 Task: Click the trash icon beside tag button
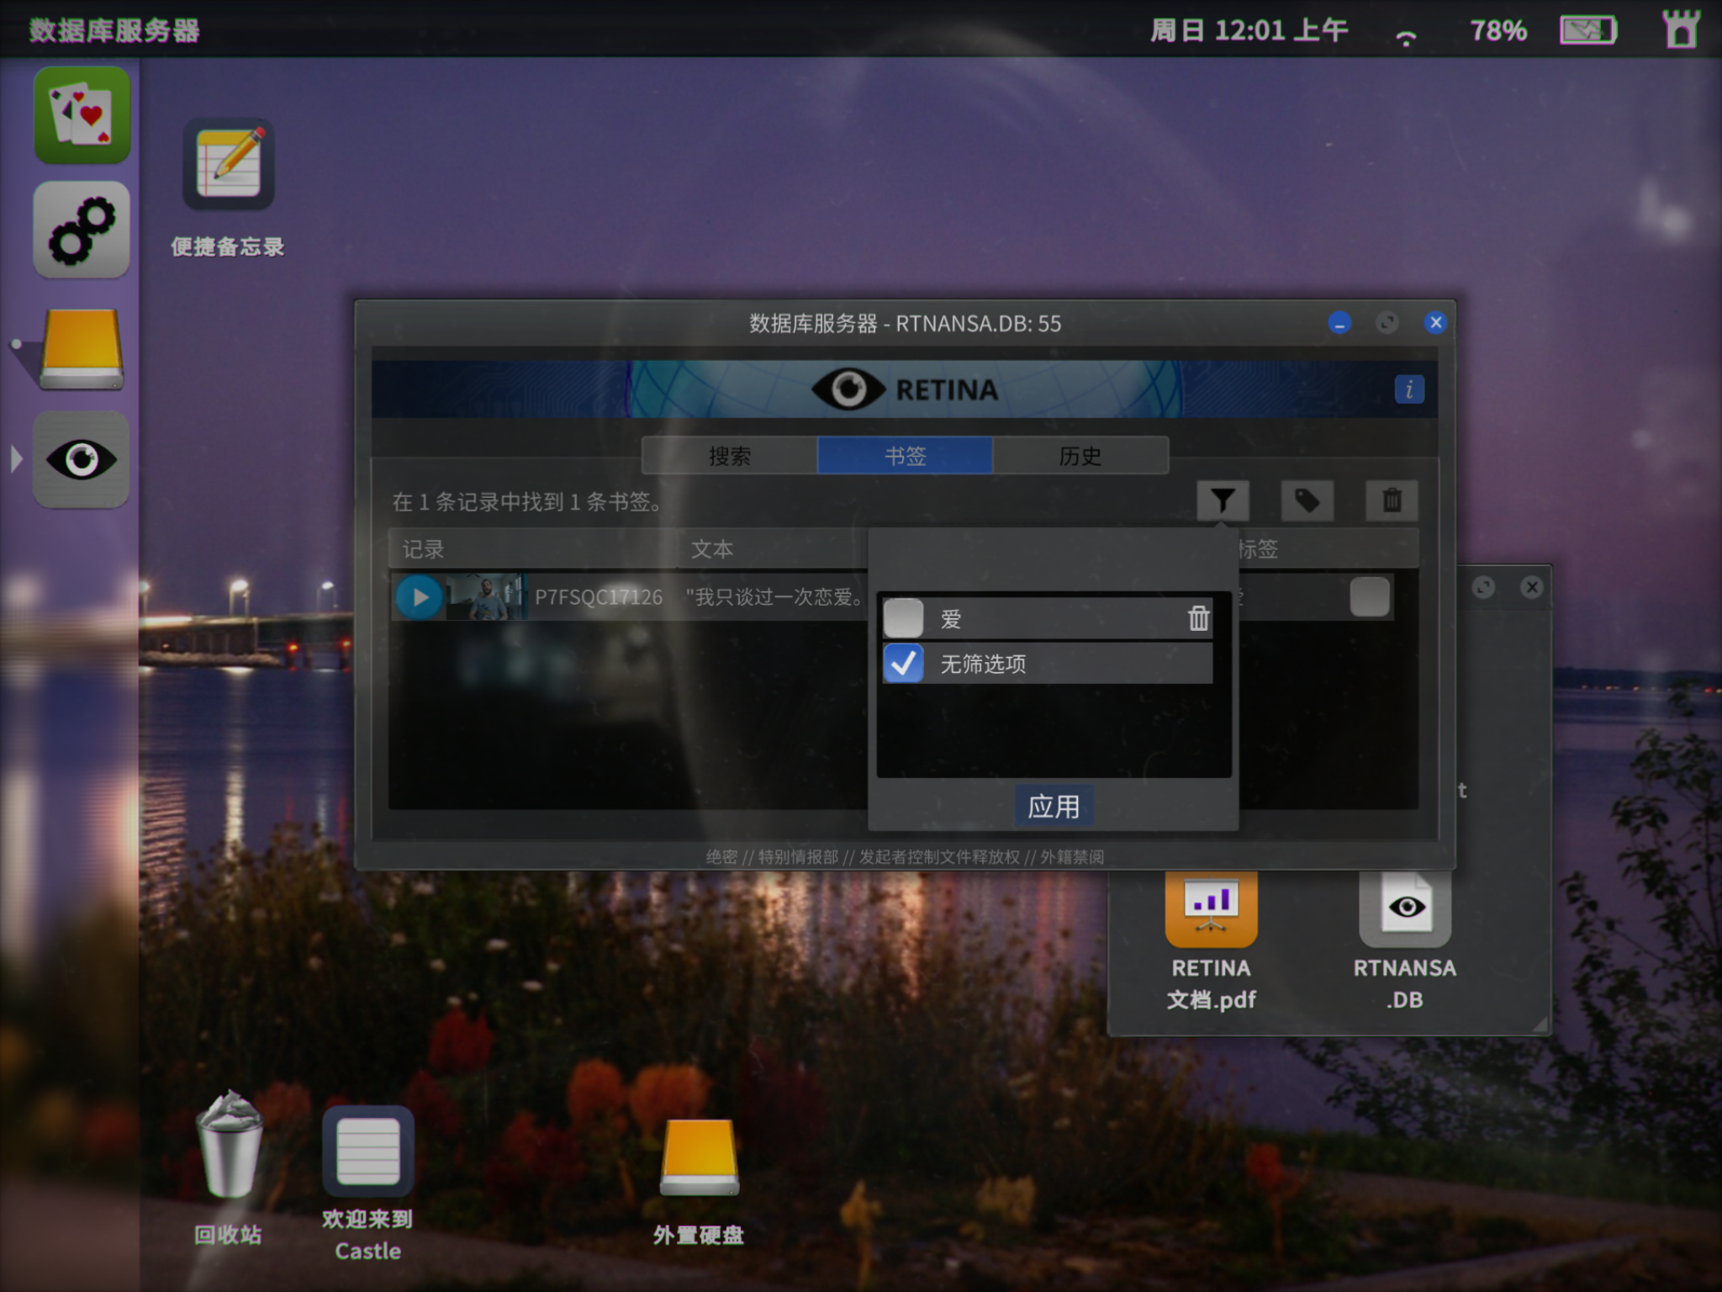pyautogui.click(x=1392, y=501)
